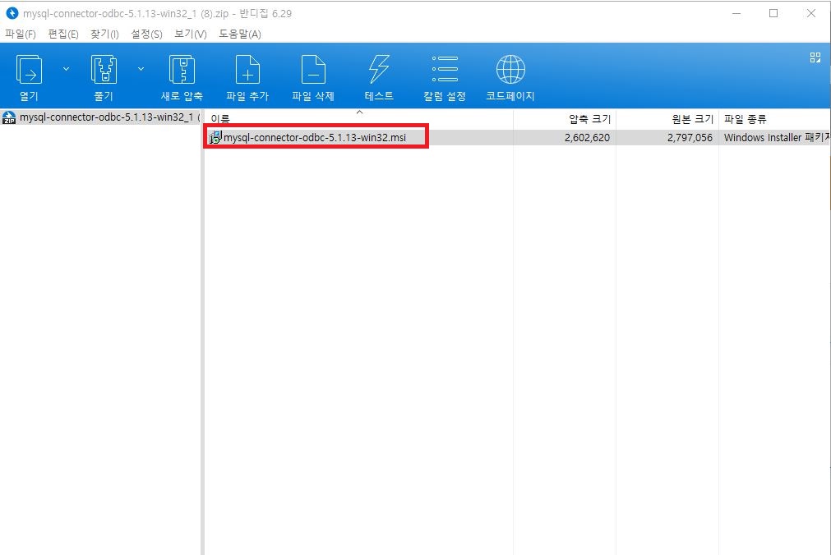Maximize the Bandizip window

point(773,13)
